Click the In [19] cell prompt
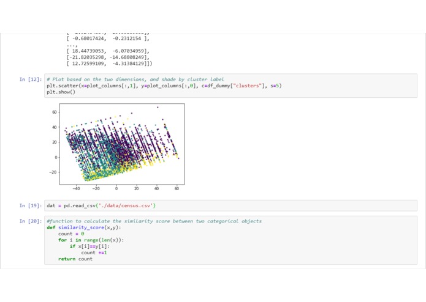 tap(31, 205)
